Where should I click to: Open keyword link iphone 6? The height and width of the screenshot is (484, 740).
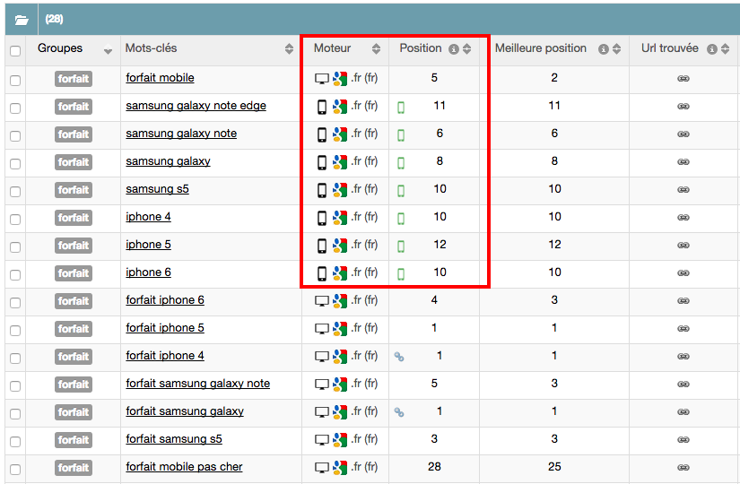[x=148, y=272]
